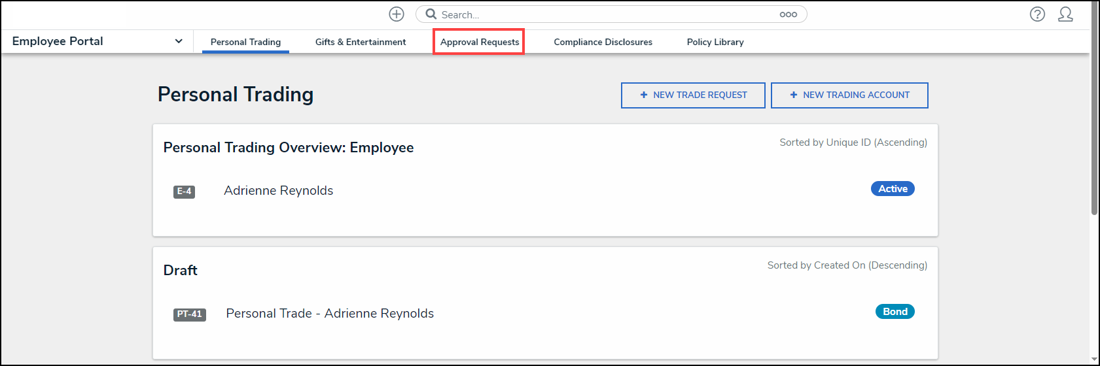Click the PT-41 trade ID badge

click(189, 314)
